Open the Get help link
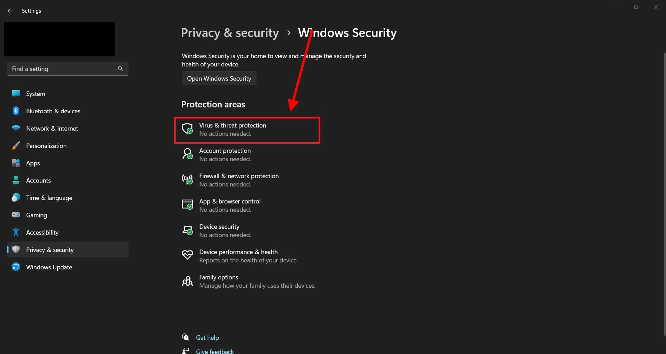The width and height of the screenshot is (666, 354). click(207, 337)
